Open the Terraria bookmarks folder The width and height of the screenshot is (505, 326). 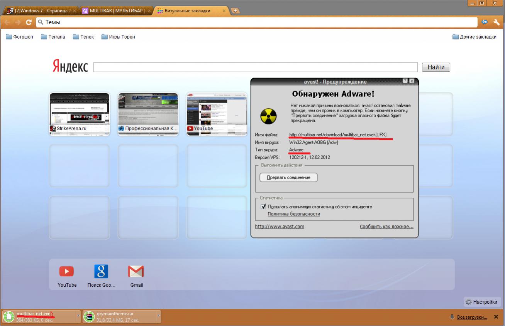(53, 37)
